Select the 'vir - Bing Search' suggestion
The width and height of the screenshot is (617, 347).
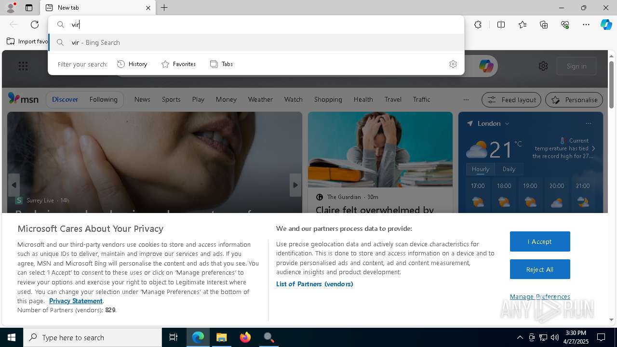point(256,42)
